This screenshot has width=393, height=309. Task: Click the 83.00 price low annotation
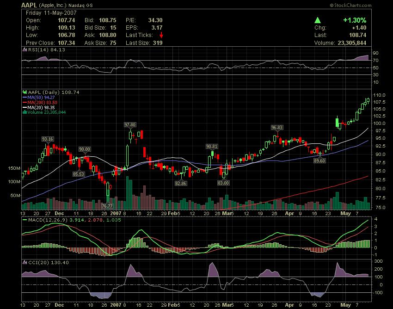223,183
